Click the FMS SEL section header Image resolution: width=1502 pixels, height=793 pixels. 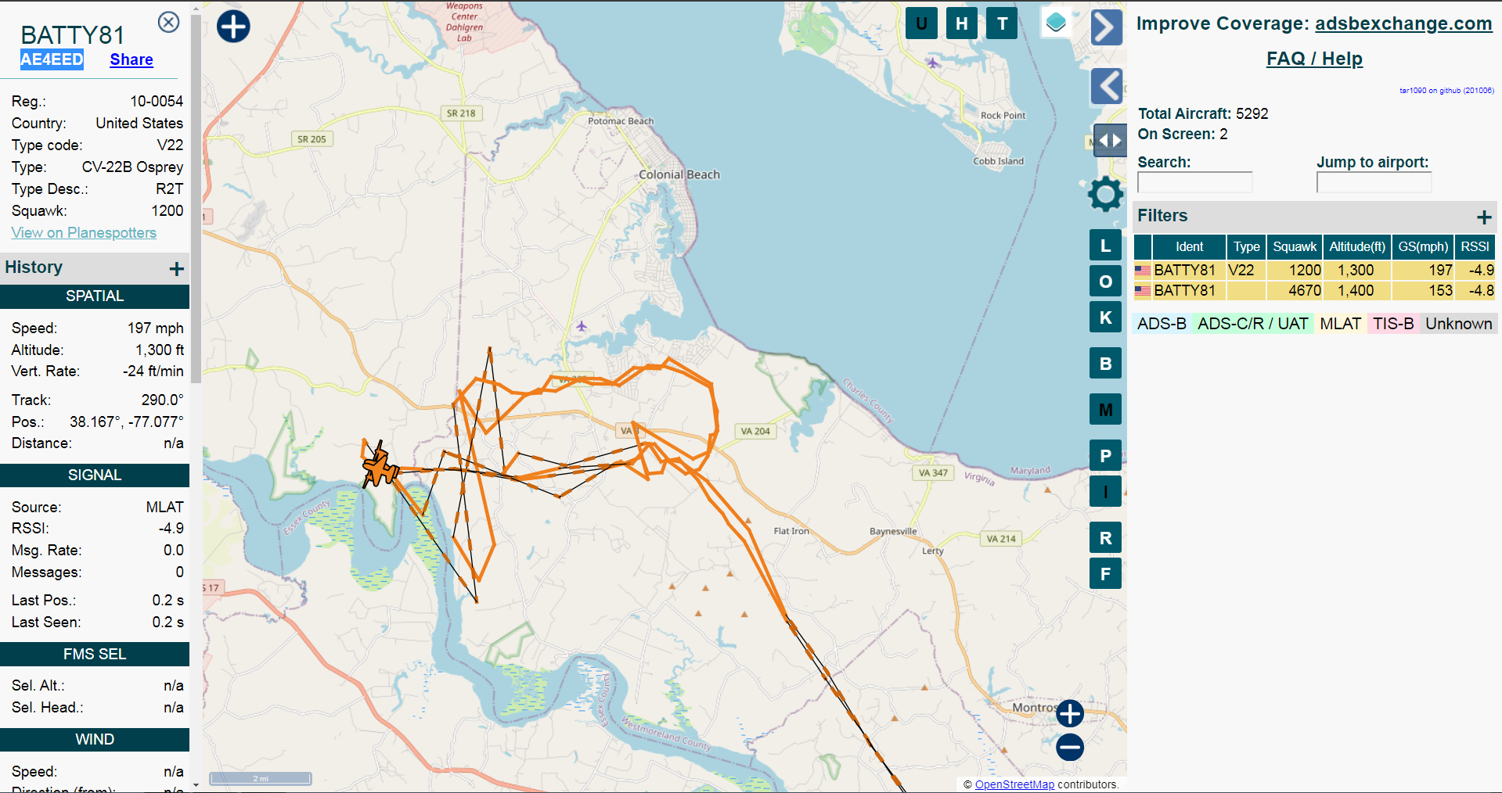pos(95,655)
